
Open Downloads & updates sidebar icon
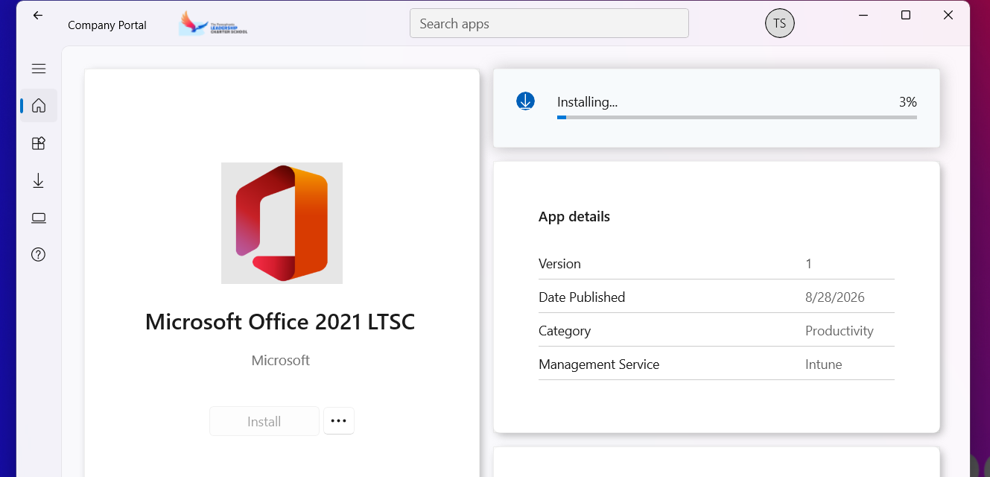(x=39, y=180)
